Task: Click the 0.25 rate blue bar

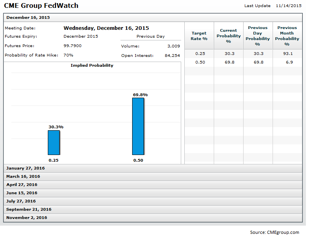Action: (x=54, y=142)
